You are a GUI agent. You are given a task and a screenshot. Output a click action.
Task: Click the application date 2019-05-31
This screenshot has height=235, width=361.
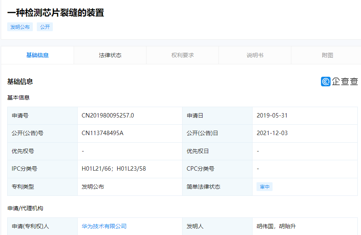coord(273,116)
